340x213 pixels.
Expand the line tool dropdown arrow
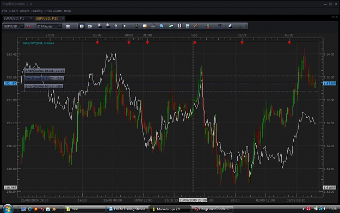tap(202, 26)
